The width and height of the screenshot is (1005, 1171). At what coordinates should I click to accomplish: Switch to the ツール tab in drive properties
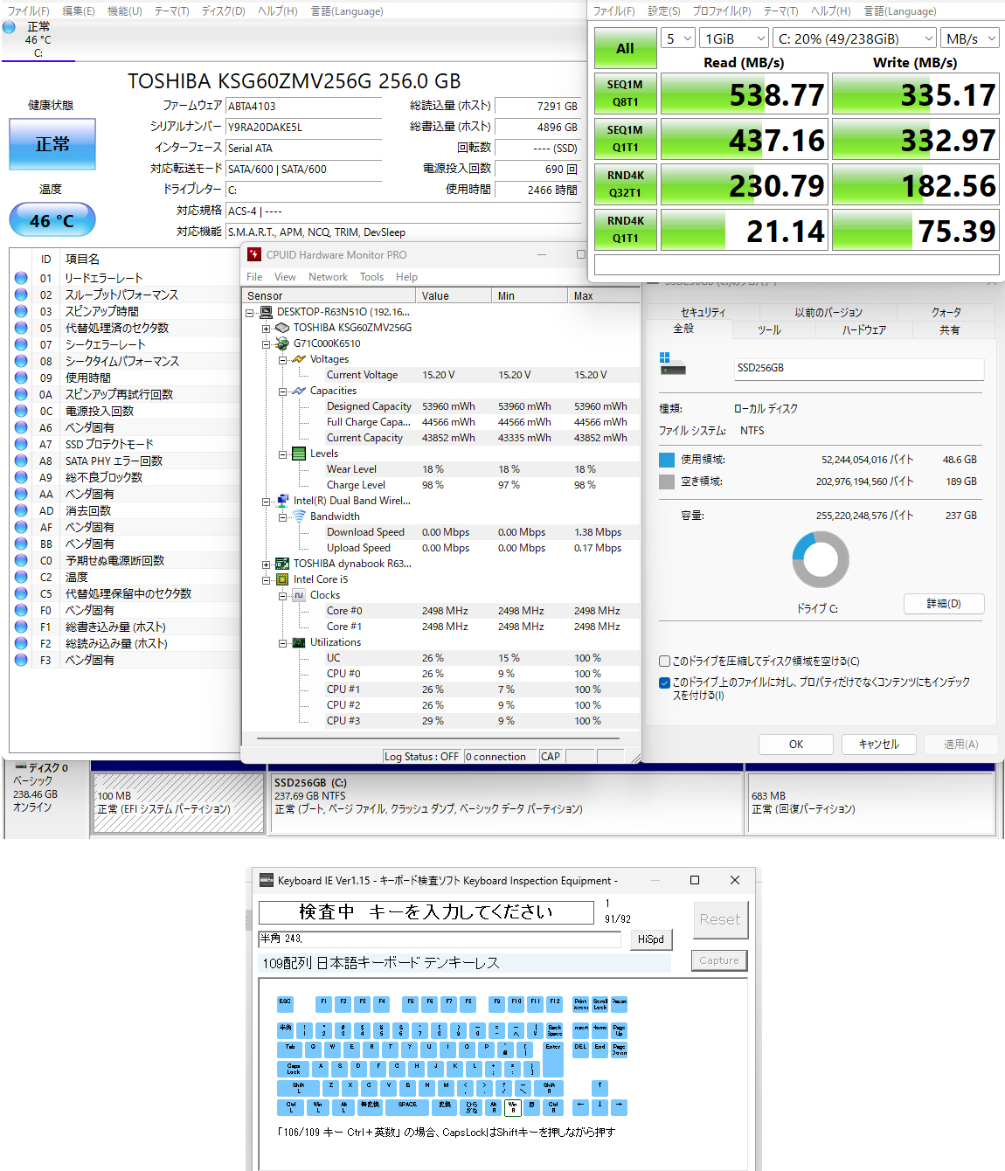pos(769,329)
